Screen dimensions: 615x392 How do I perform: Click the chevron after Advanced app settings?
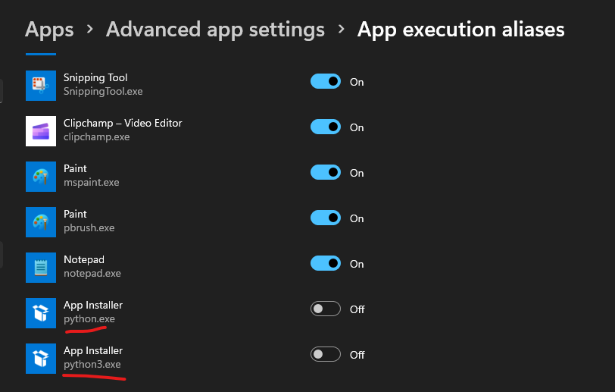[342, 29]
